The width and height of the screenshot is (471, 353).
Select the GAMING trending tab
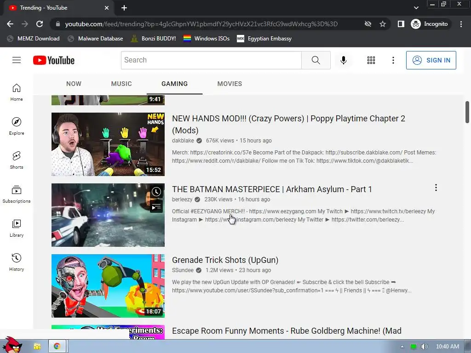point(174,84)
